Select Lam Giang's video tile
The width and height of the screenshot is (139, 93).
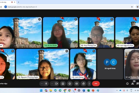tap(83, 64)
